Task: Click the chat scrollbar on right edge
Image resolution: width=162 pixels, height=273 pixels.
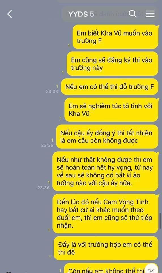Action: (160, 221)
